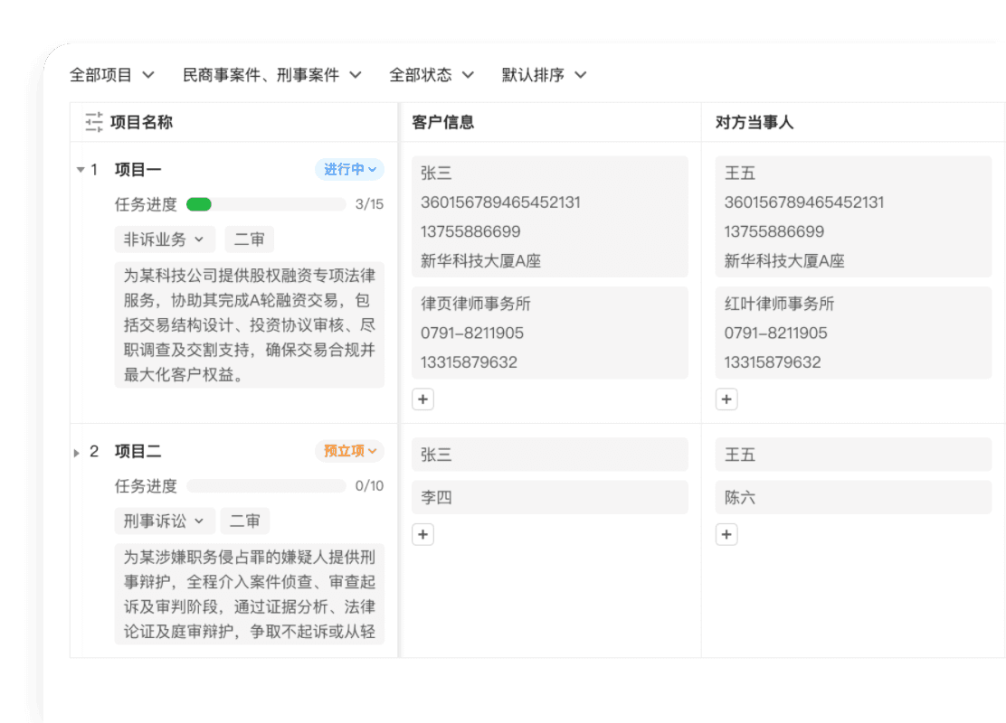Click 13315879632 under 红叶律师事务所
The height and width of the screenshot is (723, 1006).
[x=773, y=362]
